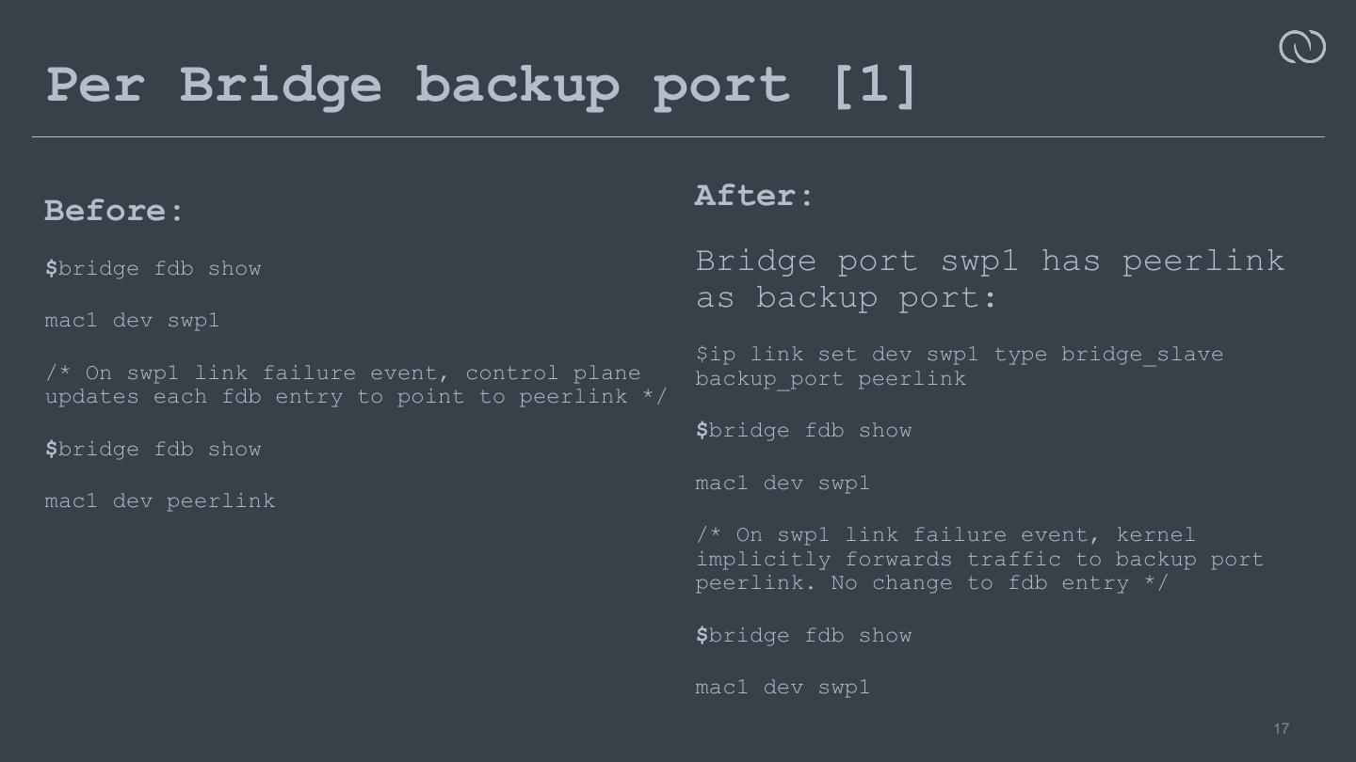This screenshot has width=1356, height=762.
Task: Click the final "mac1 dev swp1" line under After
Action: pos(783,688)
